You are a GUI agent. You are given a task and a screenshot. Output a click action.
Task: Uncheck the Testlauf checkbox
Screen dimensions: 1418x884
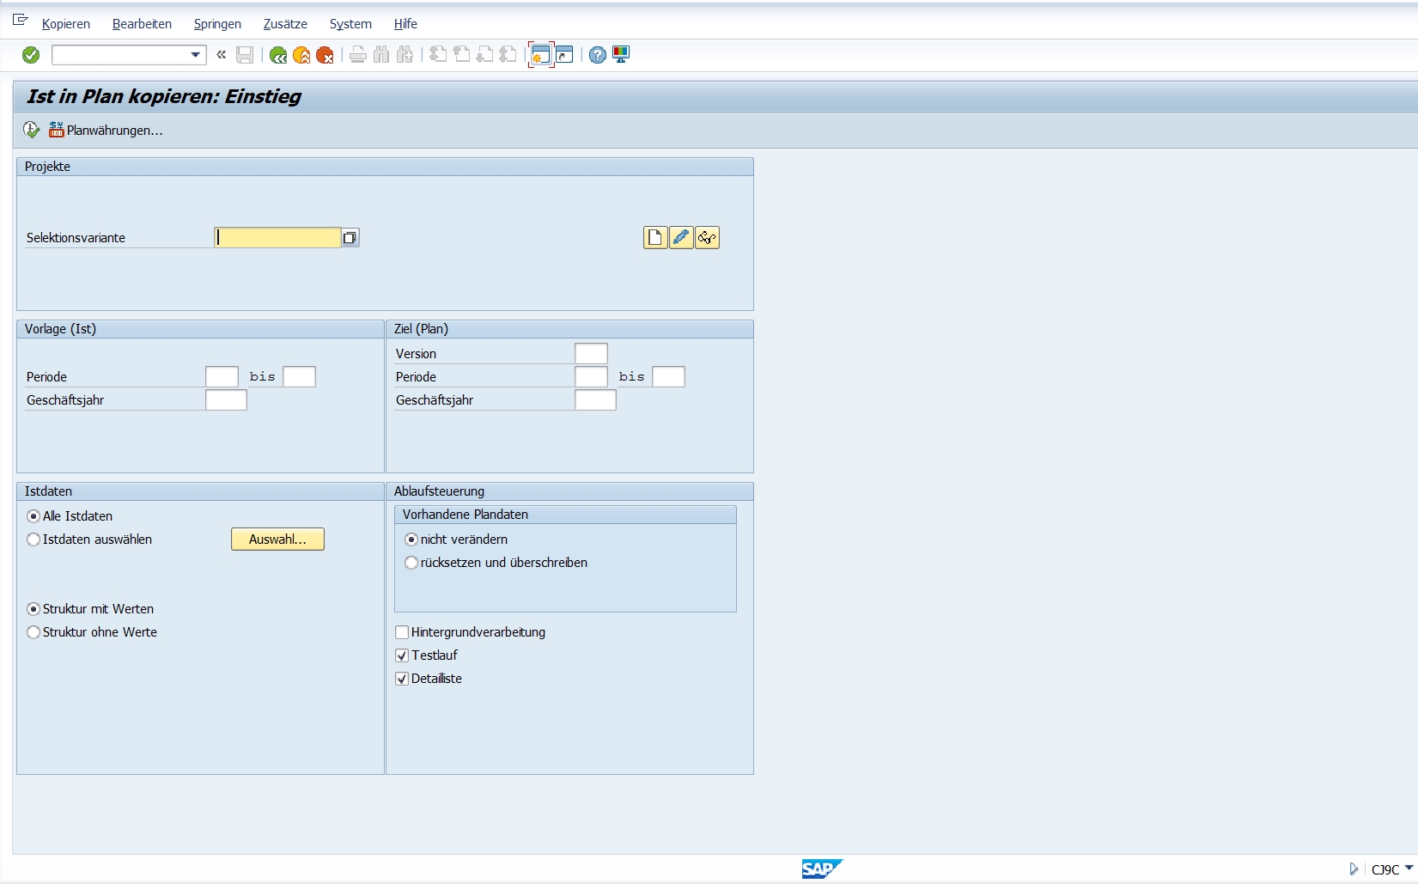coord(402,655)
